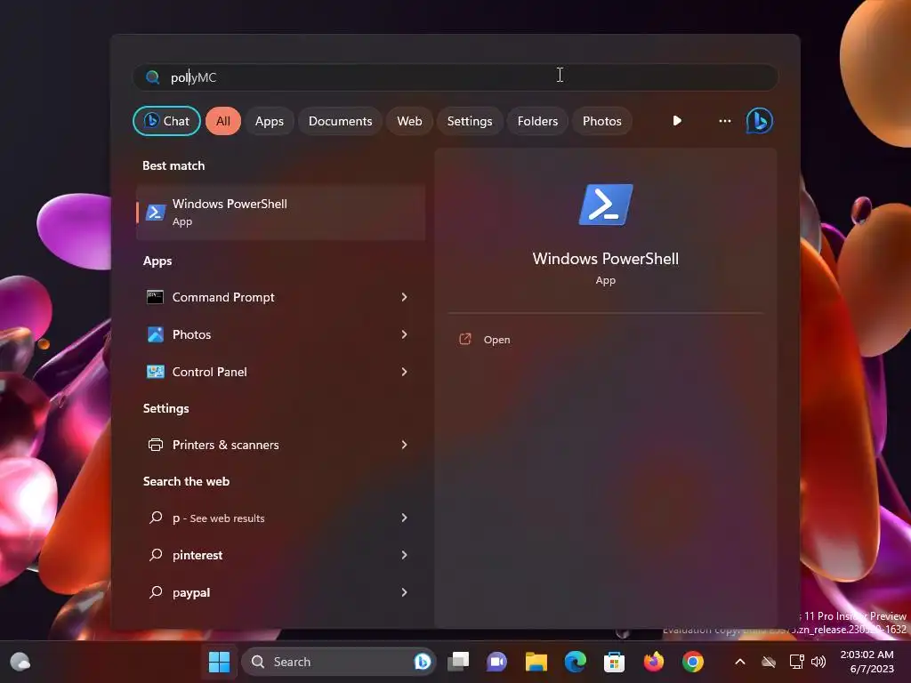This screenshot has height=683, width=911.
Task: Open Windows PowerShell best match result
Action: click(x=280, y=213)
